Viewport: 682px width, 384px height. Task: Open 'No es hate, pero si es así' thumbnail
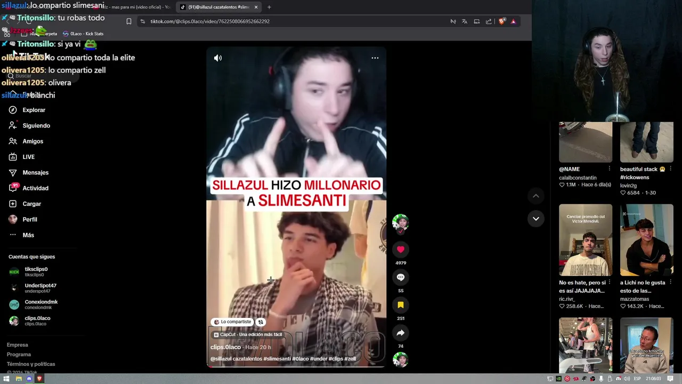(x=586, y=240)
